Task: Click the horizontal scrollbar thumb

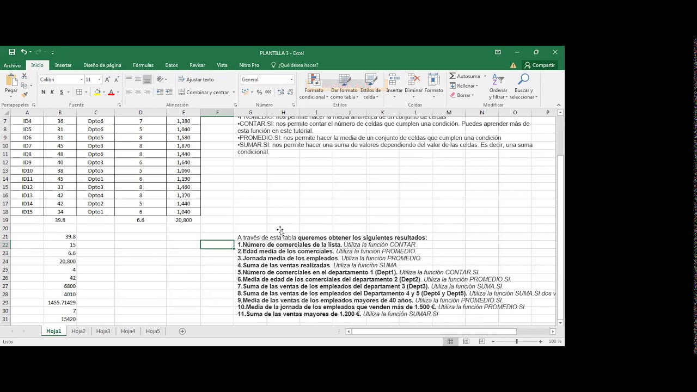Action: point(434,331)
